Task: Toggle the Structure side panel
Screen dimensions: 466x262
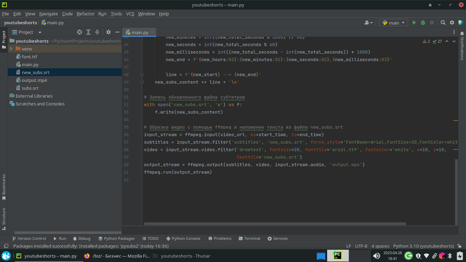Action: click(x=4, y=218)
